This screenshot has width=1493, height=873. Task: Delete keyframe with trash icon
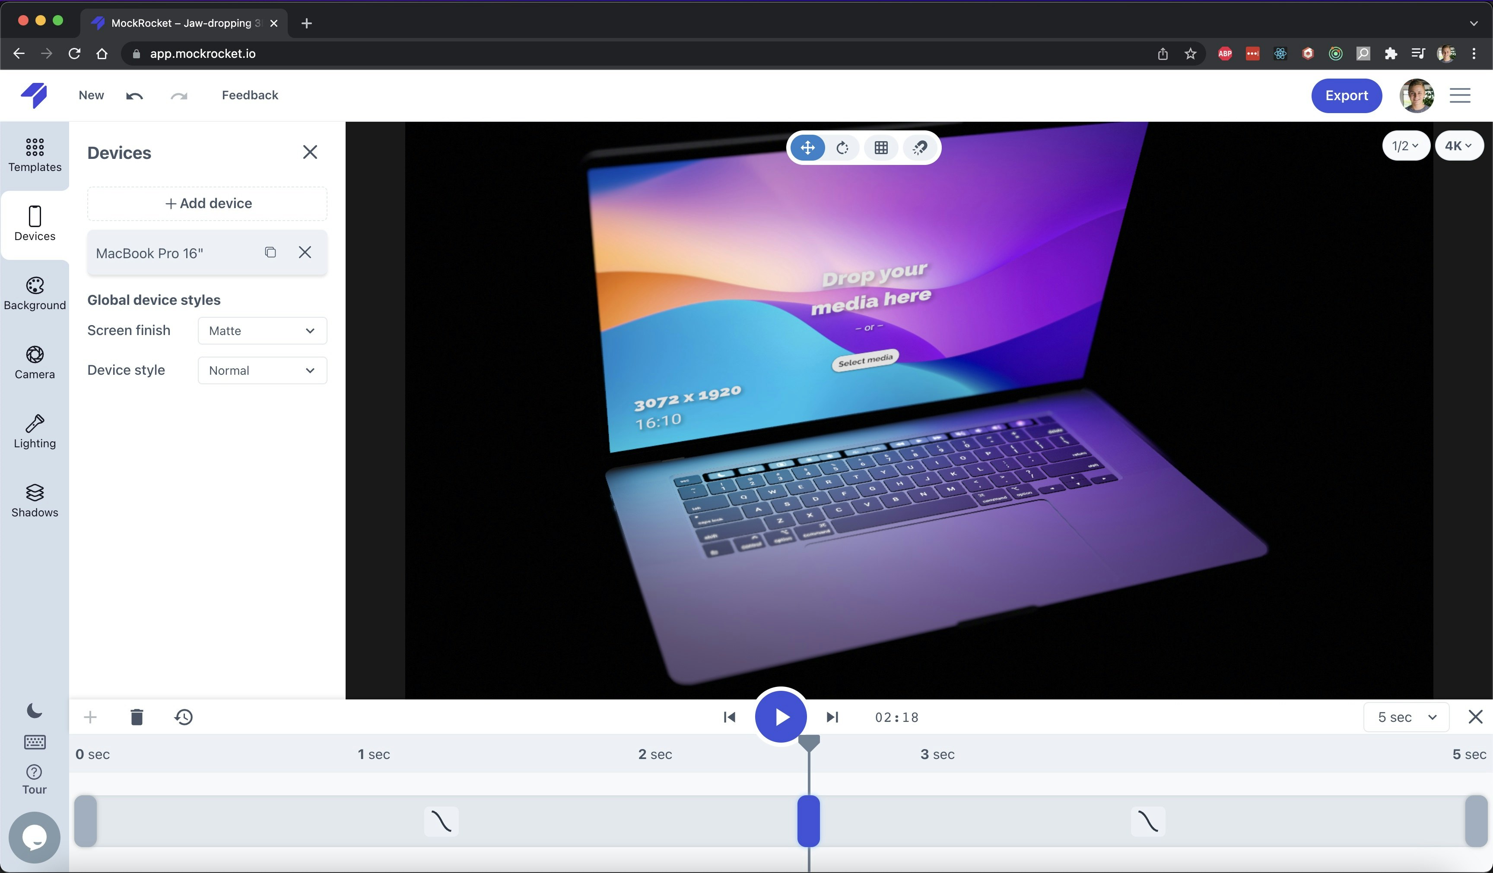[x=136, y=717]
